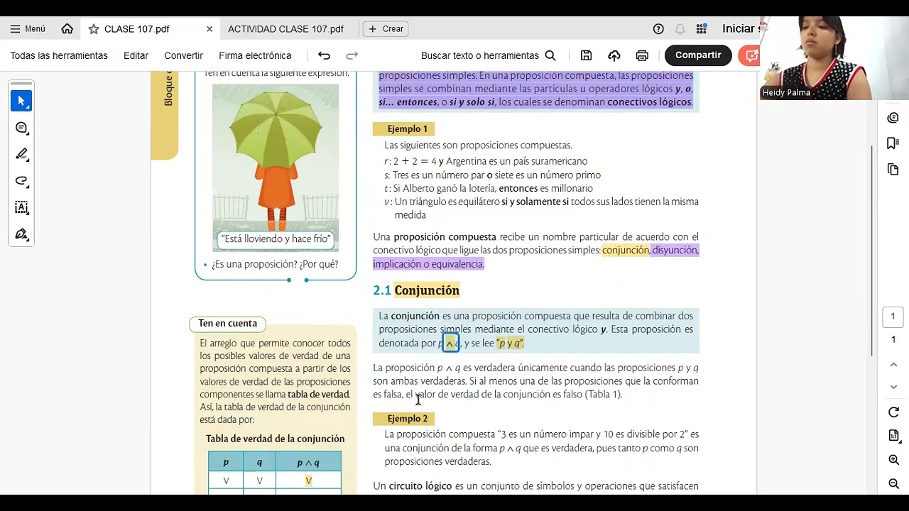The image size is (909, 511).
Task: Choose the Highlight pen tool
Action: point(21,154)
